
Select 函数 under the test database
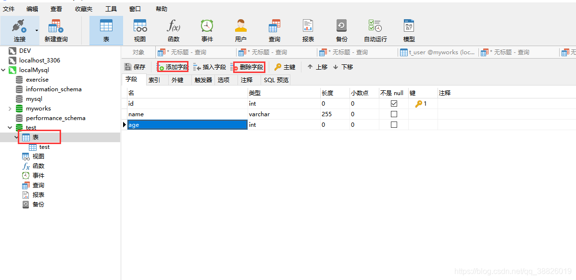[x=38, y=166]
